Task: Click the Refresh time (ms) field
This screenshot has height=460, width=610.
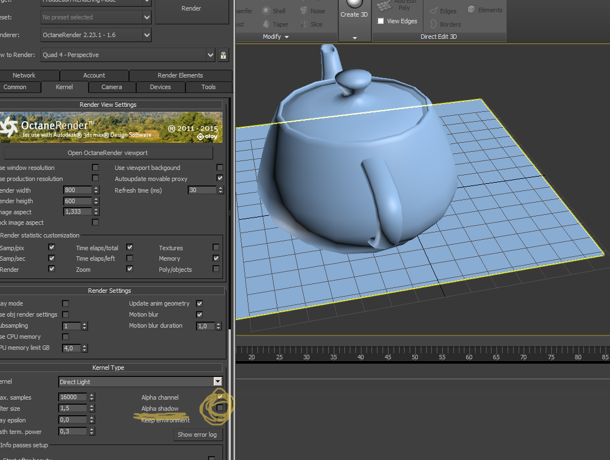Action: pos(202,190)
